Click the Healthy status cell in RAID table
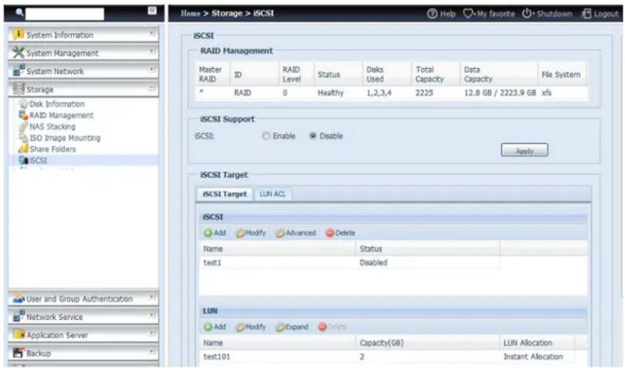625x368 pixels. pyautogui.click(x=330, y=93)
